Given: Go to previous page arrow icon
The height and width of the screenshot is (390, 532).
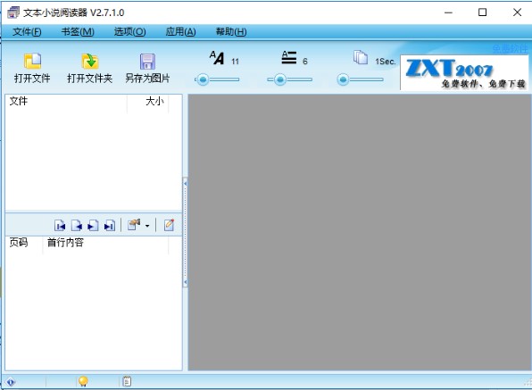Looking at the screenshot, I should [x=77, y=225].
